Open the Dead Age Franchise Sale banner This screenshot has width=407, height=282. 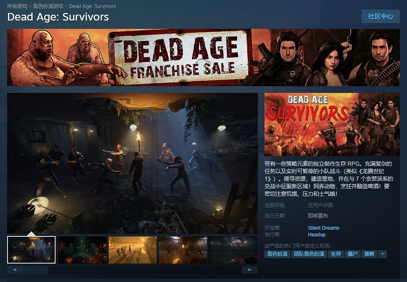[x=203, y=57]
